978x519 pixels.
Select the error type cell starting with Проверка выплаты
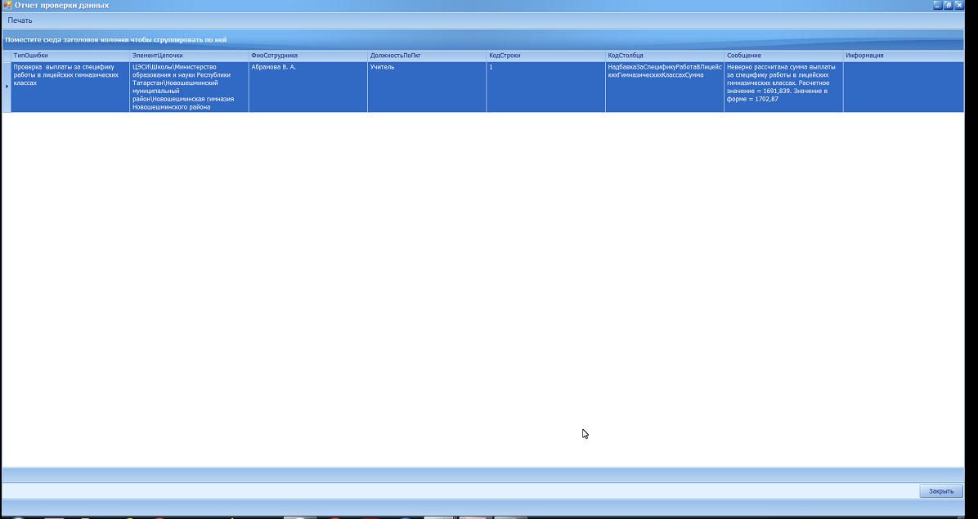[70, 87]
